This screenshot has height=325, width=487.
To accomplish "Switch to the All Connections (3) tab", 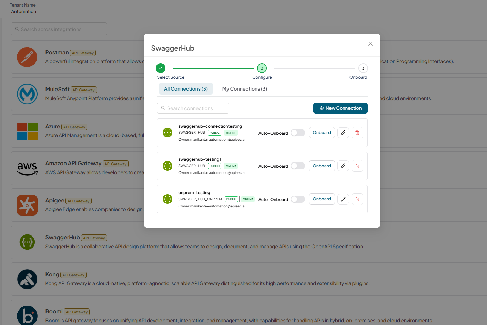I will [x=186, y=89].
